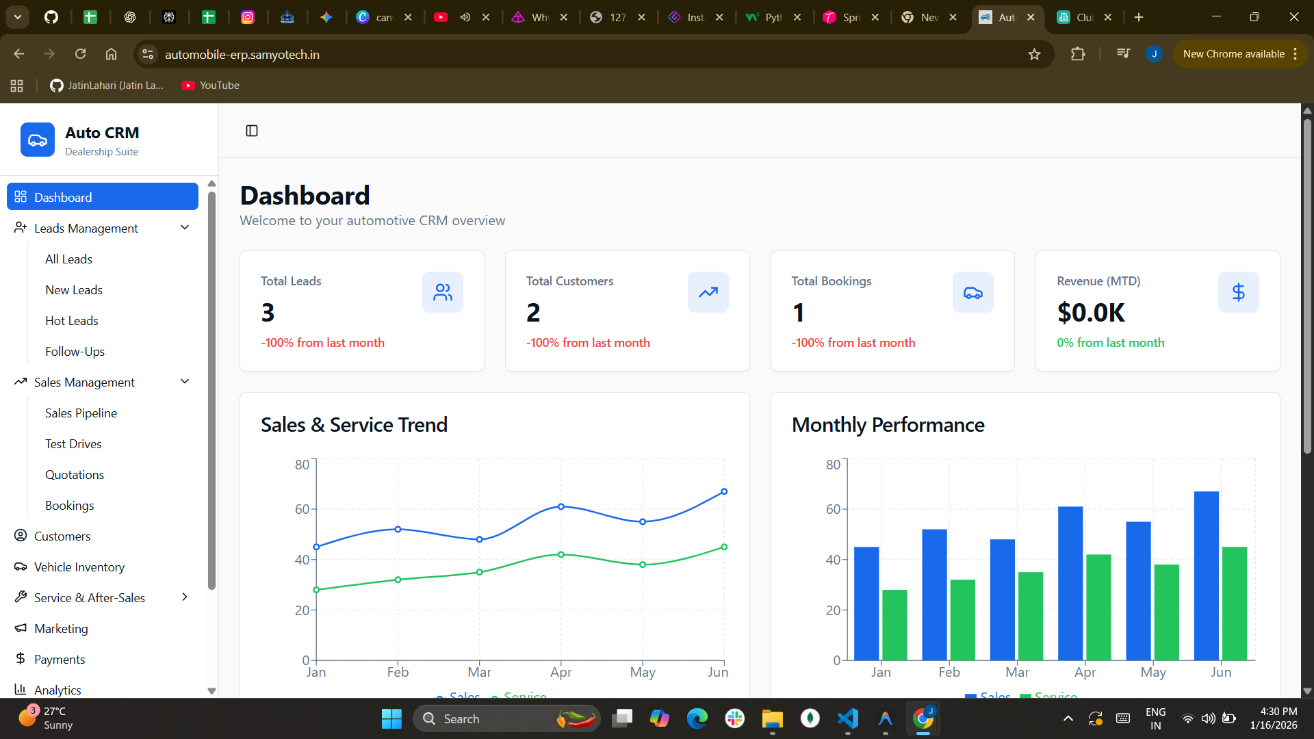Collapse Sales Management section

click(x=185, y=382)
